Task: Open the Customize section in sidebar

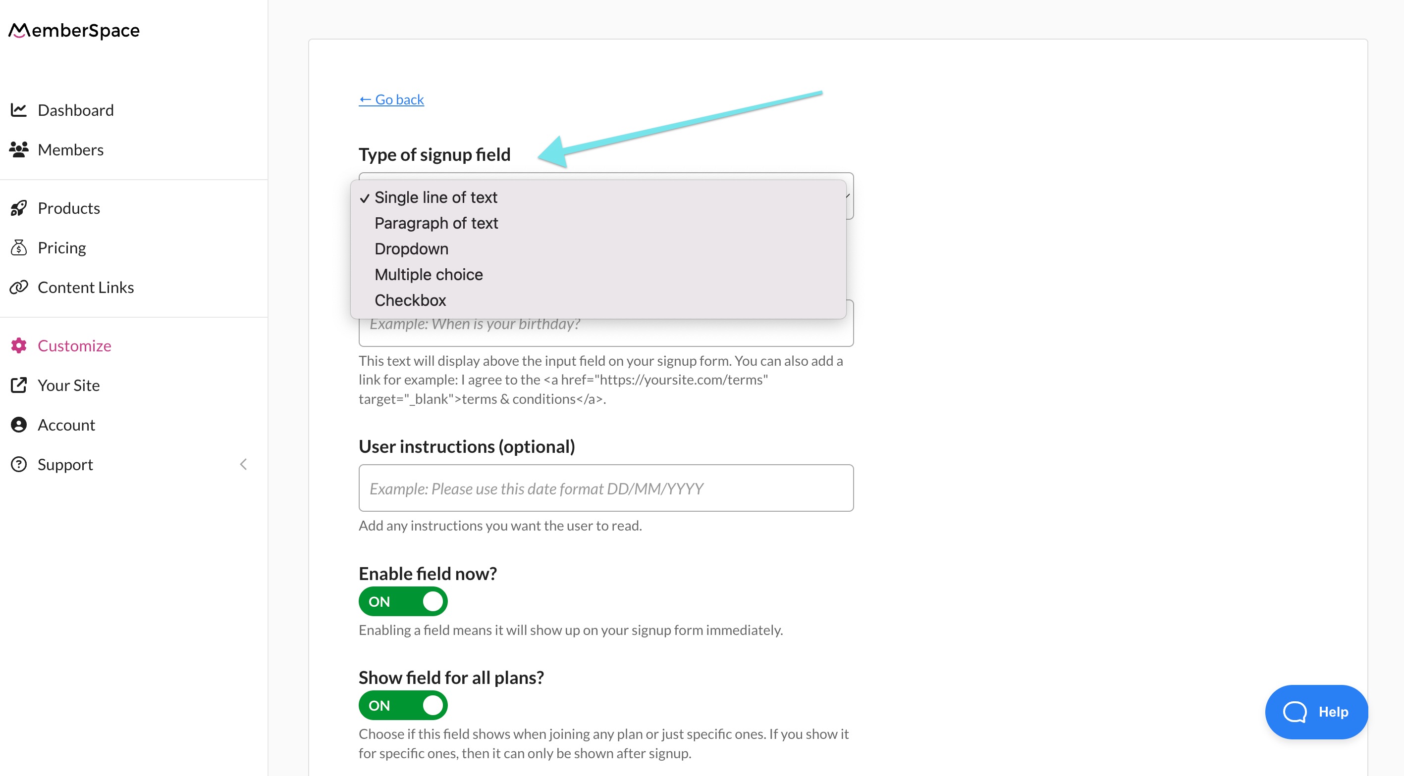Action: (x=74, y=345)
